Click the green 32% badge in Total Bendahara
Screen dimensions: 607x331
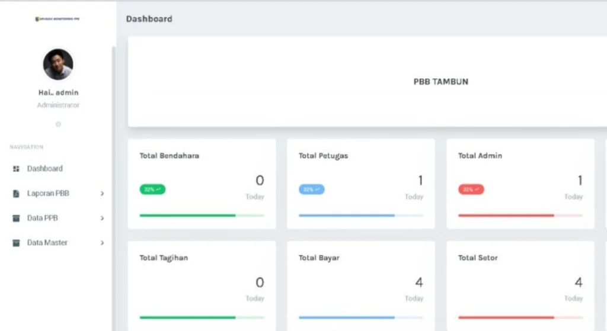(152, 189)
